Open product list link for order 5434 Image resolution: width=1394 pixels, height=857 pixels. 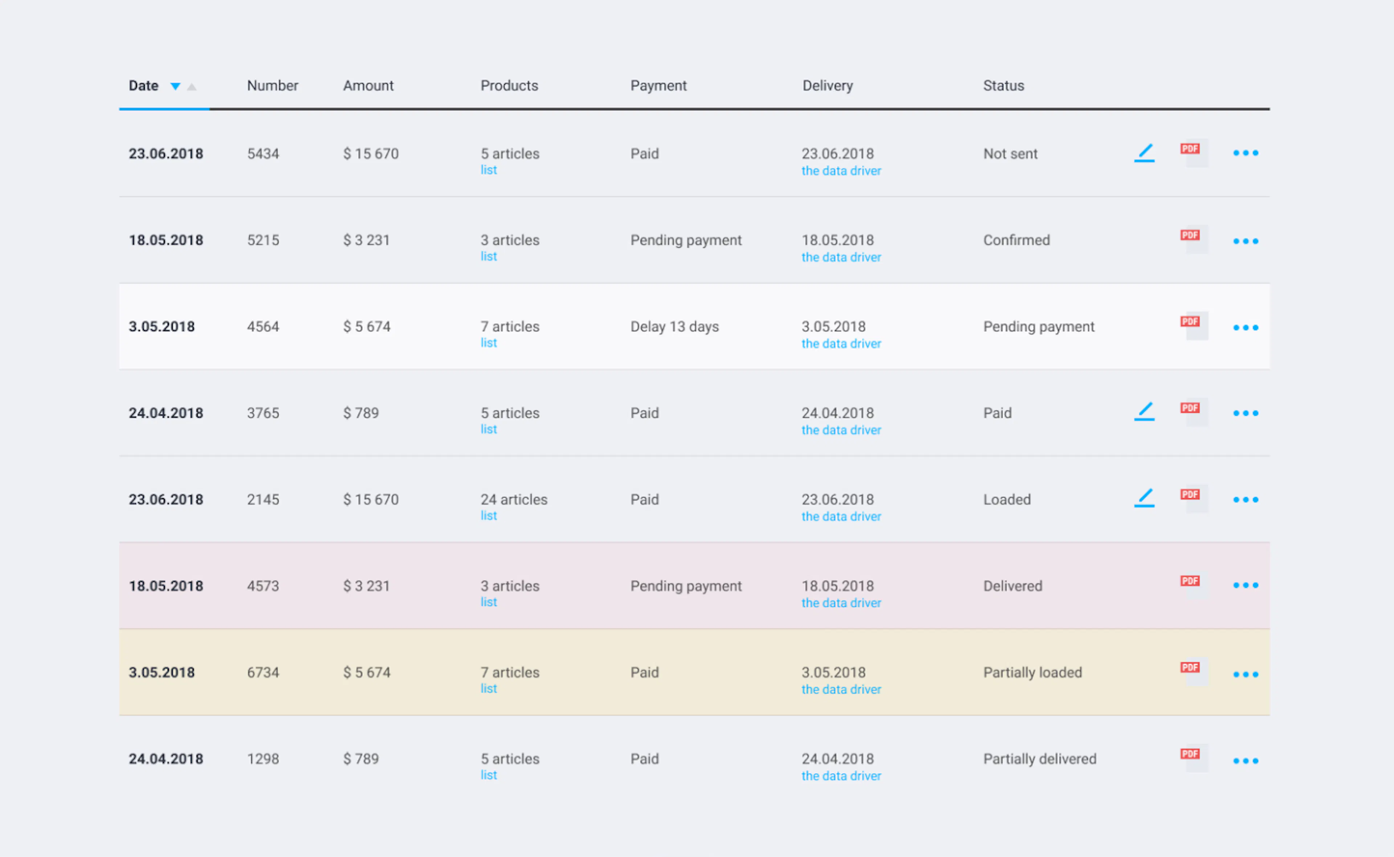point(488,170)
